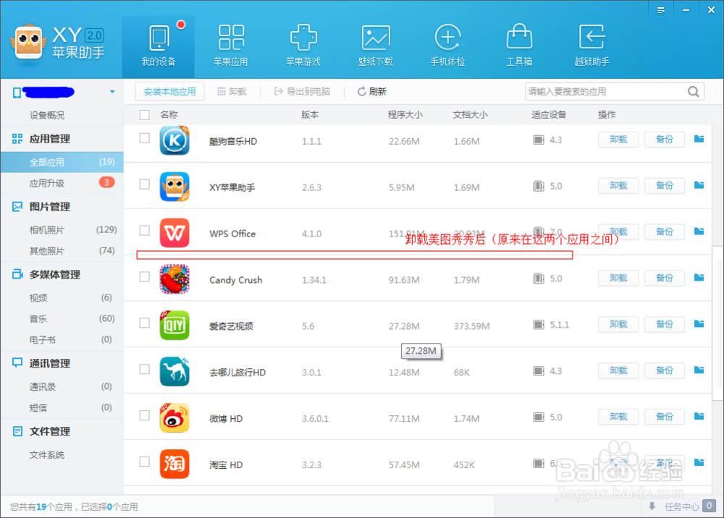Click the 淘宝 HD app icon
Viewport: 724px width, 518px height.
[174, 464]
